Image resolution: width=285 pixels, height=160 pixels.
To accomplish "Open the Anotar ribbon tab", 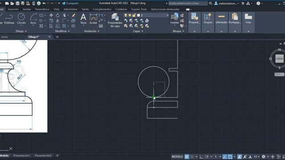I will [27, 9].
